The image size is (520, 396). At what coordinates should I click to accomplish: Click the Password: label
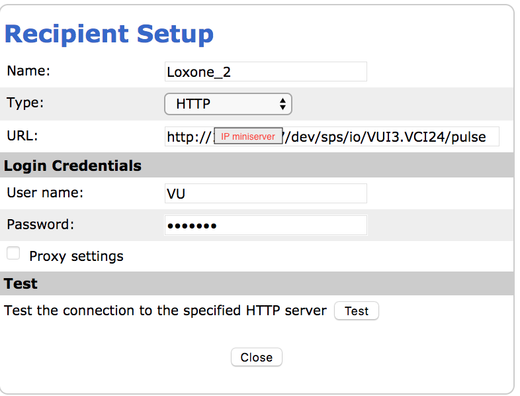click(x=40, y=224)
